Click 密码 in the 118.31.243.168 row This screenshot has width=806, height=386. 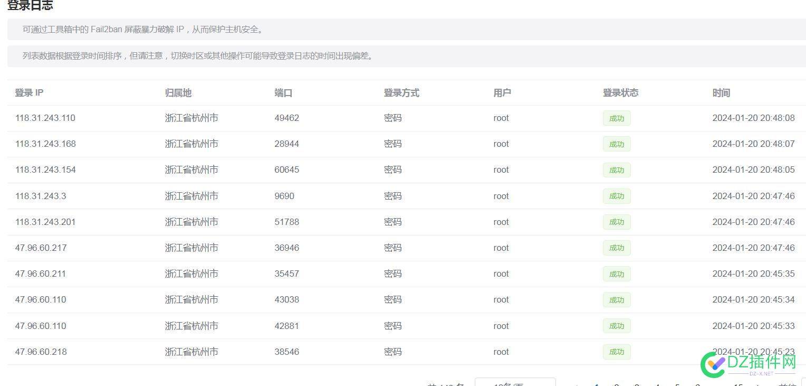pos(392,144)
